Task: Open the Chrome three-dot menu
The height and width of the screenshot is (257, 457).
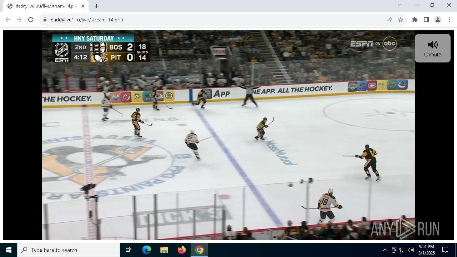Action: 449,20
